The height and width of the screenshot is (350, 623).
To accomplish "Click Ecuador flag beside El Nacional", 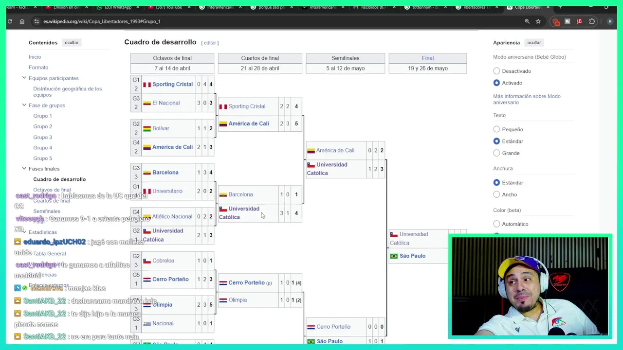I will point(147,103).
